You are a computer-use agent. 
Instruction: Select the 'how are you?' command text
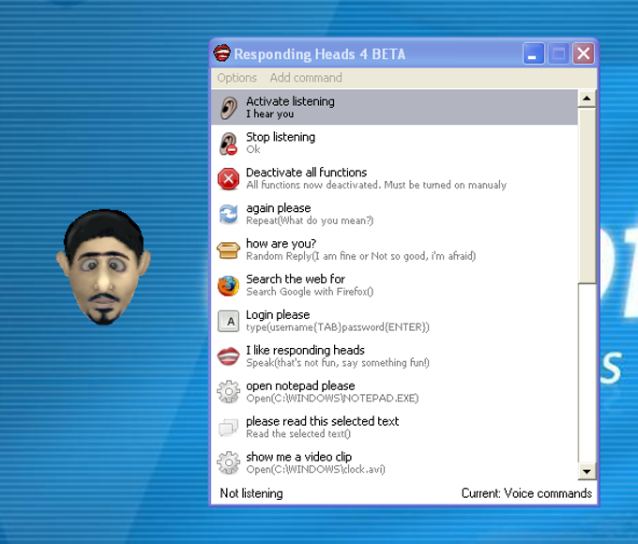(x=281, y=244)
